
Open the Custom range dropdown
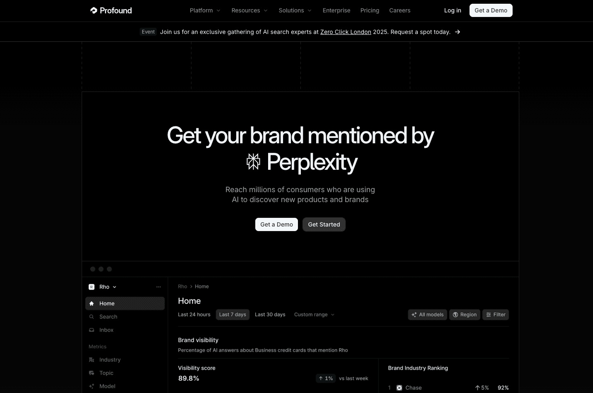pos(314,315)
